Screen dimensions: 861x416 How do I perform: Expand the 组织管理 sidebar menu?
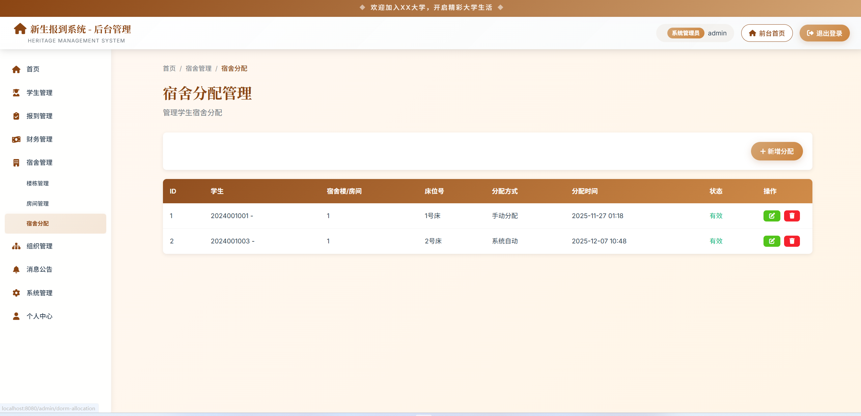(x=39, y=246)
